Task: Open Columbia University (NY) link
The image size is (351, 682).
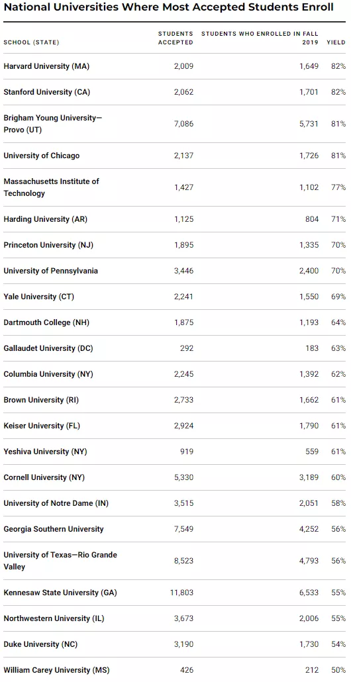Action: [48, 374]
